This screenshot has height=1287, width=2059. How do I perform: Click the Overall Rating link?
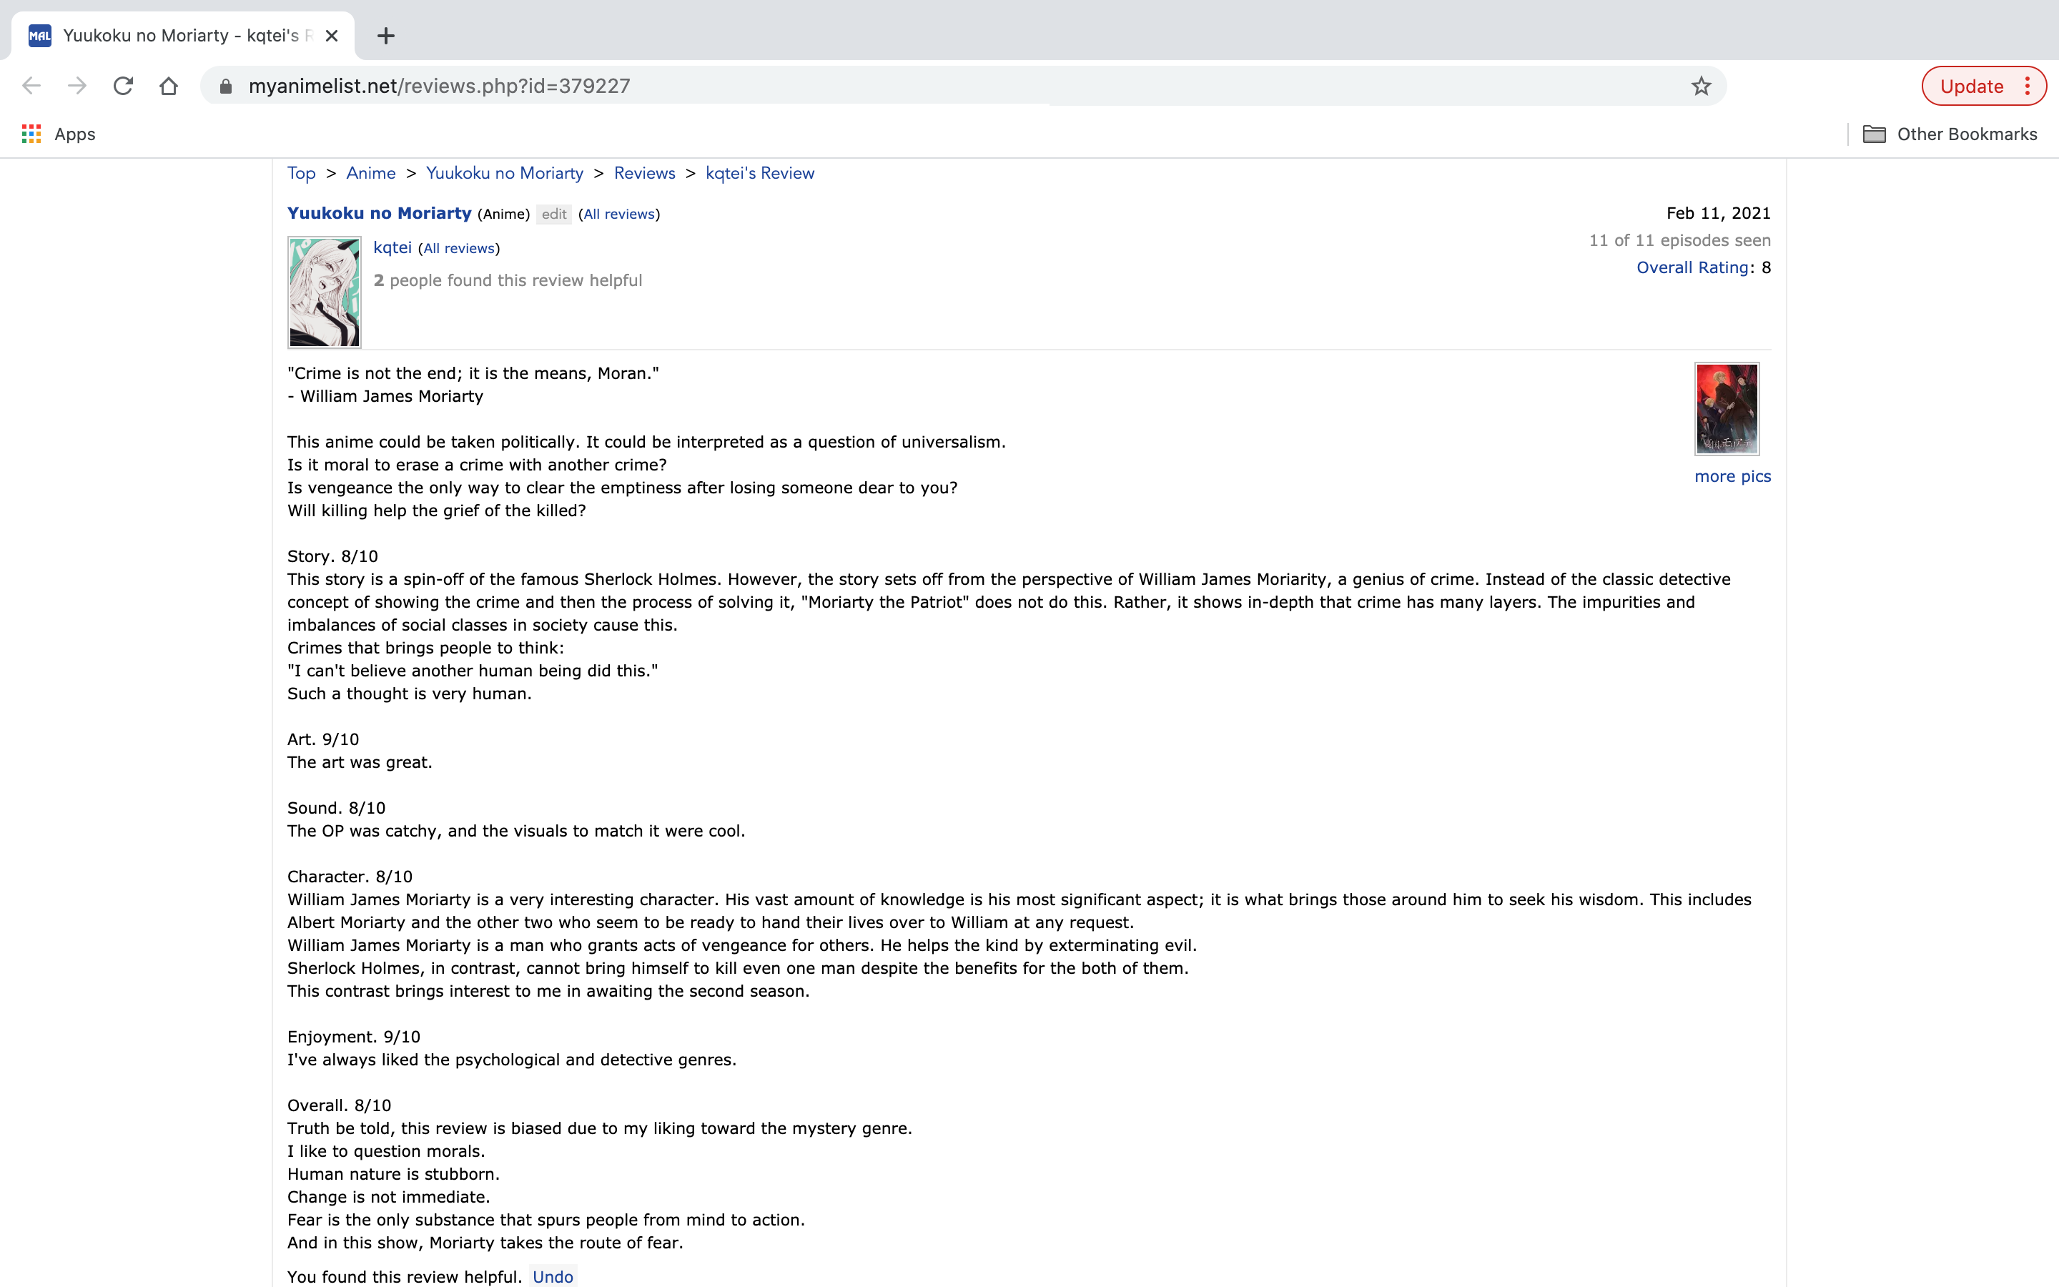coord(1692,267)
